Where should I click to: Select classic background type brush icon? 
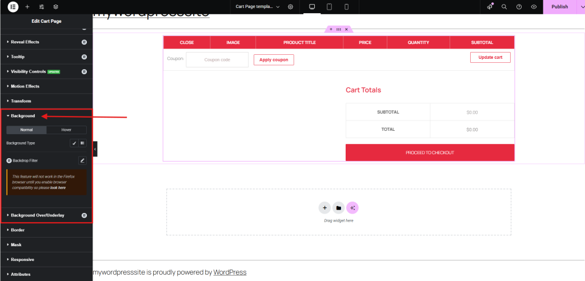click(74, 143)
